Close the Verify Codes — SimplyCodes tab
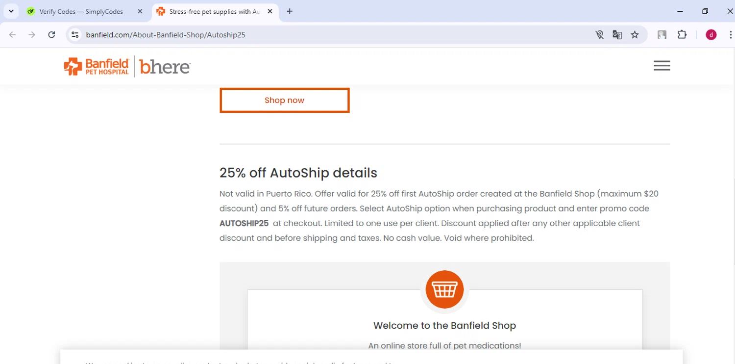Viewport: 735px width, 364px height. pyautogui.click(x=140, y=11)
